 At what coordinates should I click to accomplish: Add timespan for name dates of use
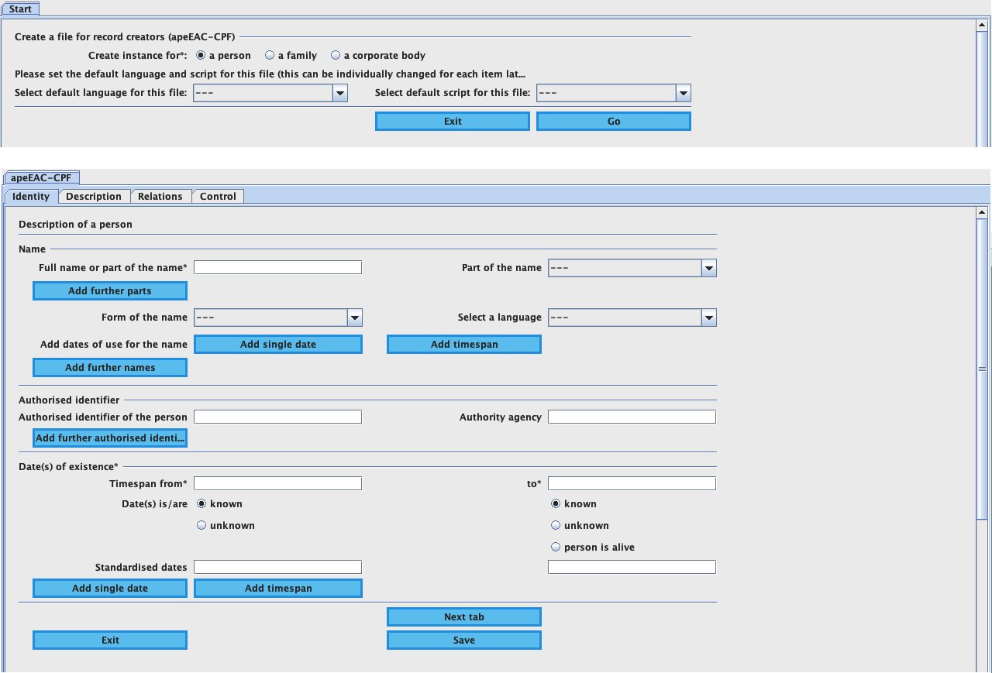[463, 345]
